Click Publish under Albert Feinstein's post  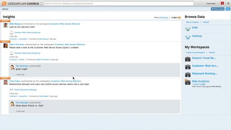point(22,60)
